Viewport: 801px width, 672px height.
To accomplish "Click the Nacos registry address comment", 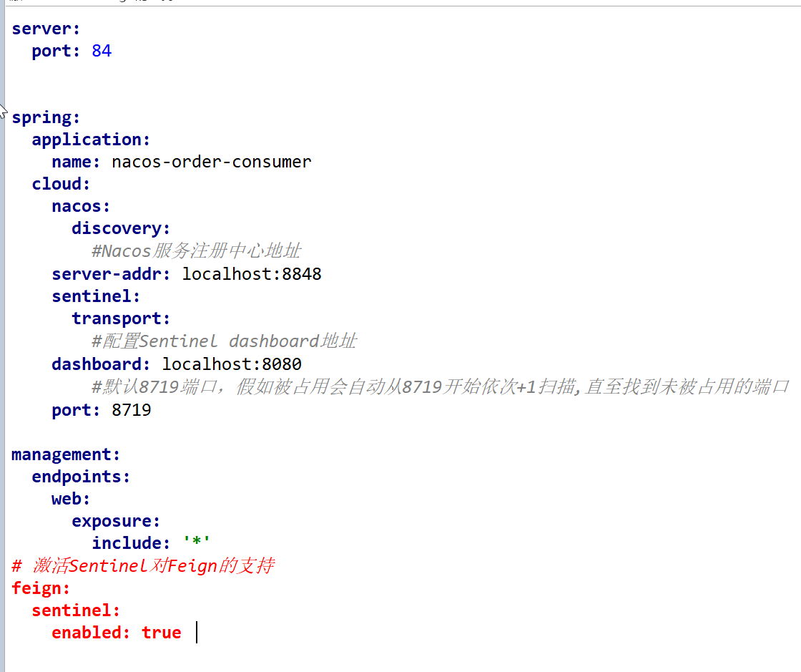I will coord(197,251).
